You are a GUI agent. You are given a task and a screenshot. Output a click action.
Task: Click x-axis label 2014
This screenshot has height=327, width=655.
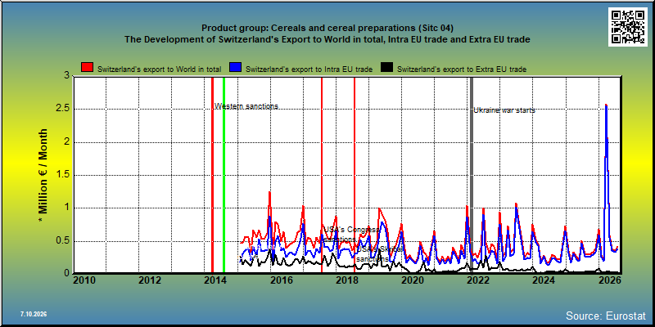point(215,280)
